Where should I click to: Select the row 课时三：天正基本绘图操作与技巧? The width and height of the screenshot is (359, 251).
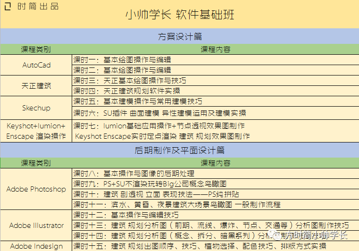click(x=216, y=81)
